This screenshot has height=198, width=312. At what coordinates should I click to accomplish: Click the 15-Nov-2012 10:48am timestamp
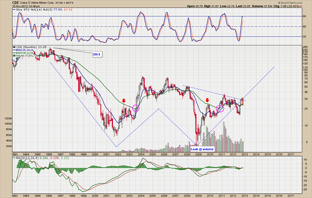click(x=26, y=6)
